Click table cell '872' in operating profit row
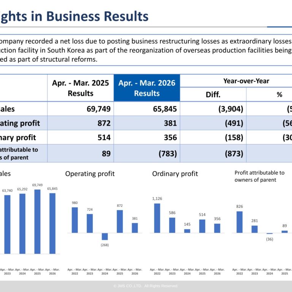Screen dimensions: 292x292 (104, 123)
